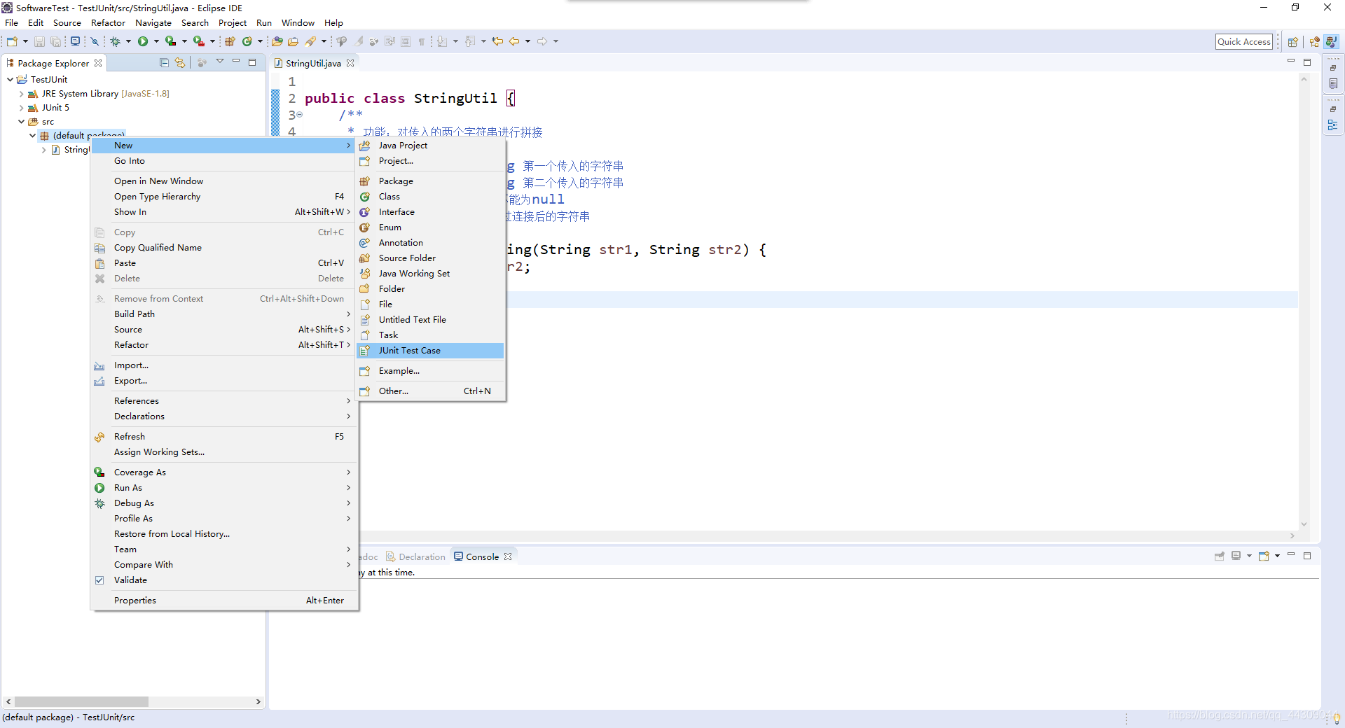Toggle the Validate option in context menu
The height and width of the screenshot is (728, 1345).
pos(130,580)
